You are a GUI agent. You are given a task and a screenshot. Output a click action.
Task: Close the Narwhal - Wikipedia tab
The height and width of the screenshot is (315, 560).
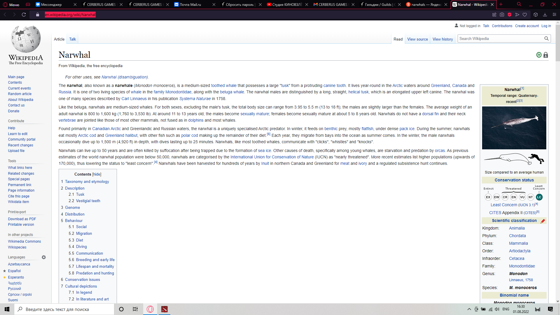pyautogui.click(x=492, y=4)
